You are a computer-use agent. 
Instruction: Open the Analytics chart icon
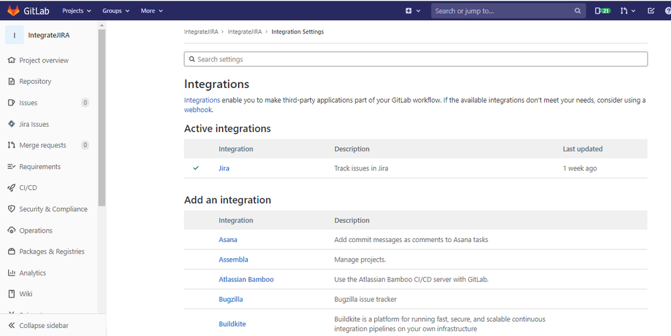[x=11, y=273]
